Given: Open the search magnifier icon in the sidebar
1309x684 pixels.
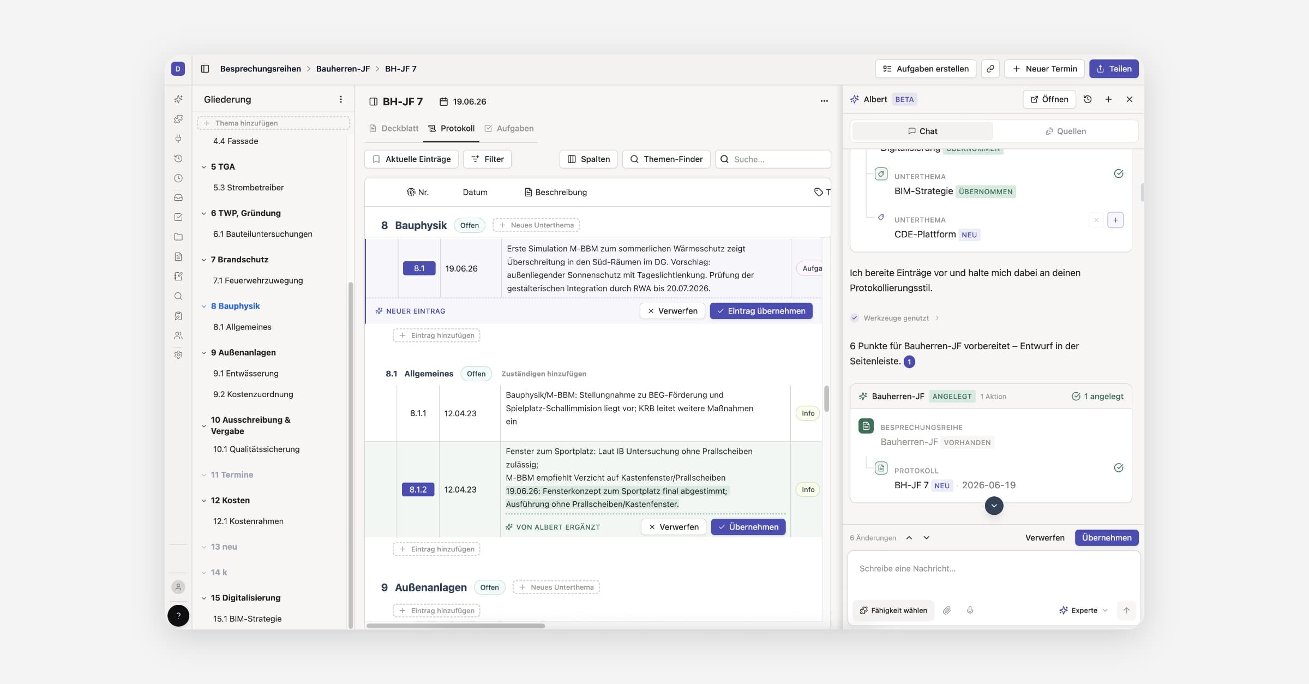Looking at the screenshot, I should coord(178,296).
